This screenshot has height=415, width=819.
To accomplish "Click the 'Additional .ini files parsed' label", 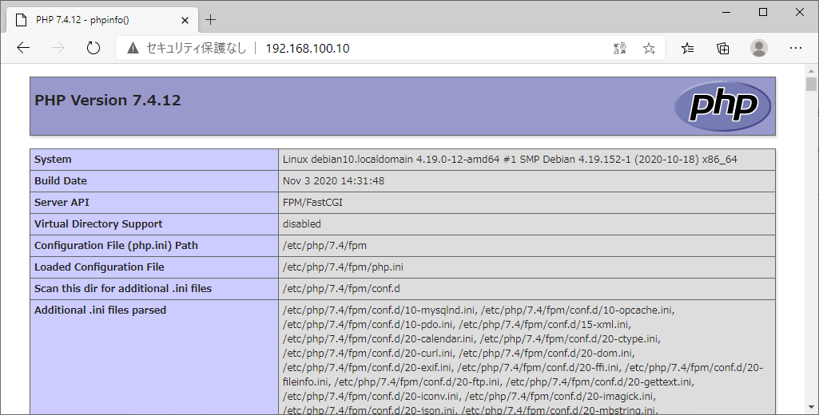I will point(101,310).
